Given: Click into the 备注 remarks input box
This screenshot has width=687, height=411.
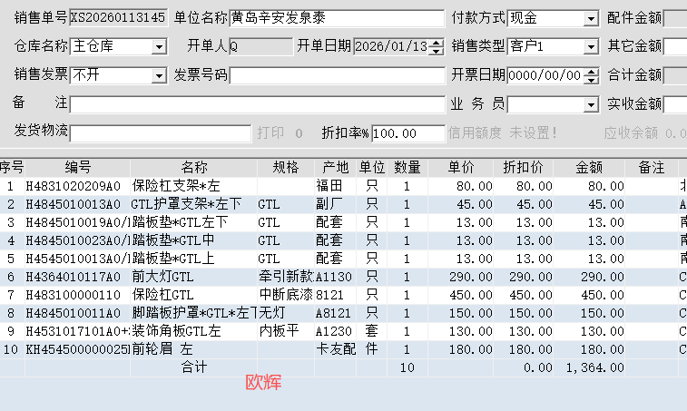Looking at the screenshot, I should click(257, 104).
